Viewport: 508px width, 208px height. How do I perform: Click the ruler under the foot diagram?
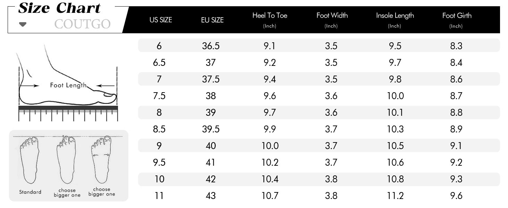pyautogui.click(x=68, y=113)
